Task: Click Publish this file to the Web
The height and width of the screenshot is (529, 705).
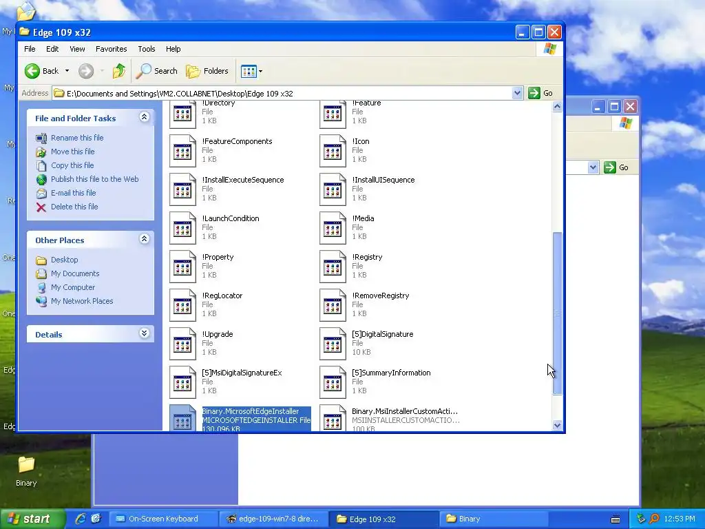Action: click(94, 179)
